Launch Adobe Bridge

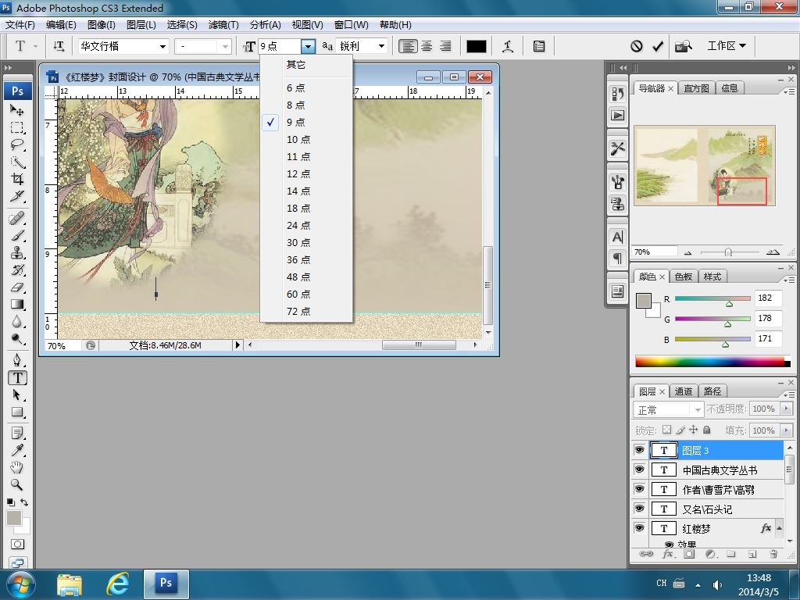(684, 46)
